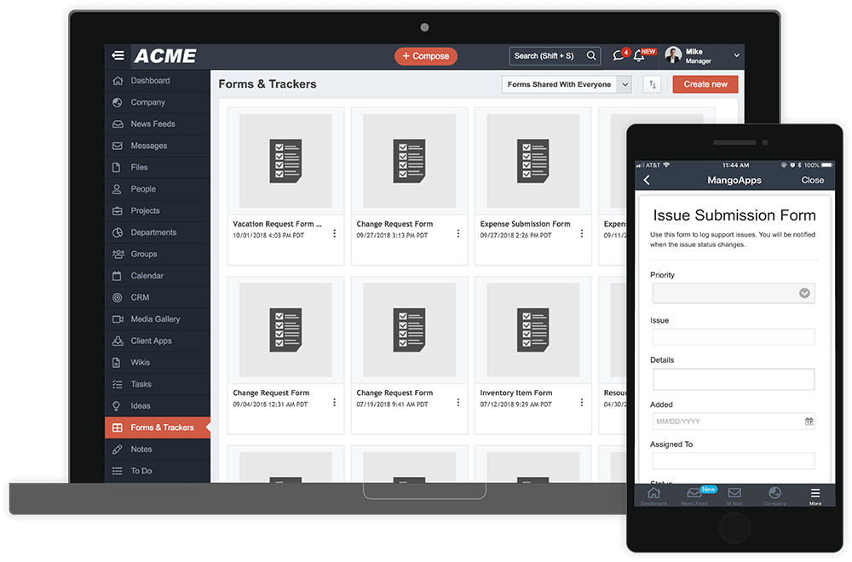Open chat messages bubble icon
852x562 pixels.
pyautogui.click(x=619, y=55)
